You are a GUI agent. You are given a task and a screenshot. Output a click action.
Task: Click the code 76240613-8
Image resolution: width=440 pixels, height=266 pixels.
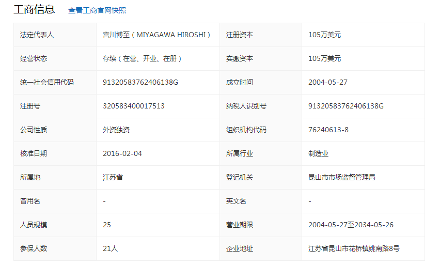coord(328,130)
